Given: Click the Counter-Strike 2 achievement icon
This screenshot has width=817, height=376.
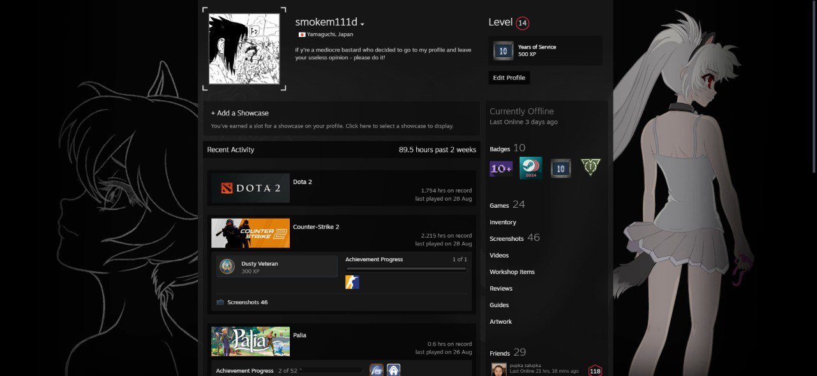Looking at the screenshot, I should pyautogui.click(x=352, y=282).
